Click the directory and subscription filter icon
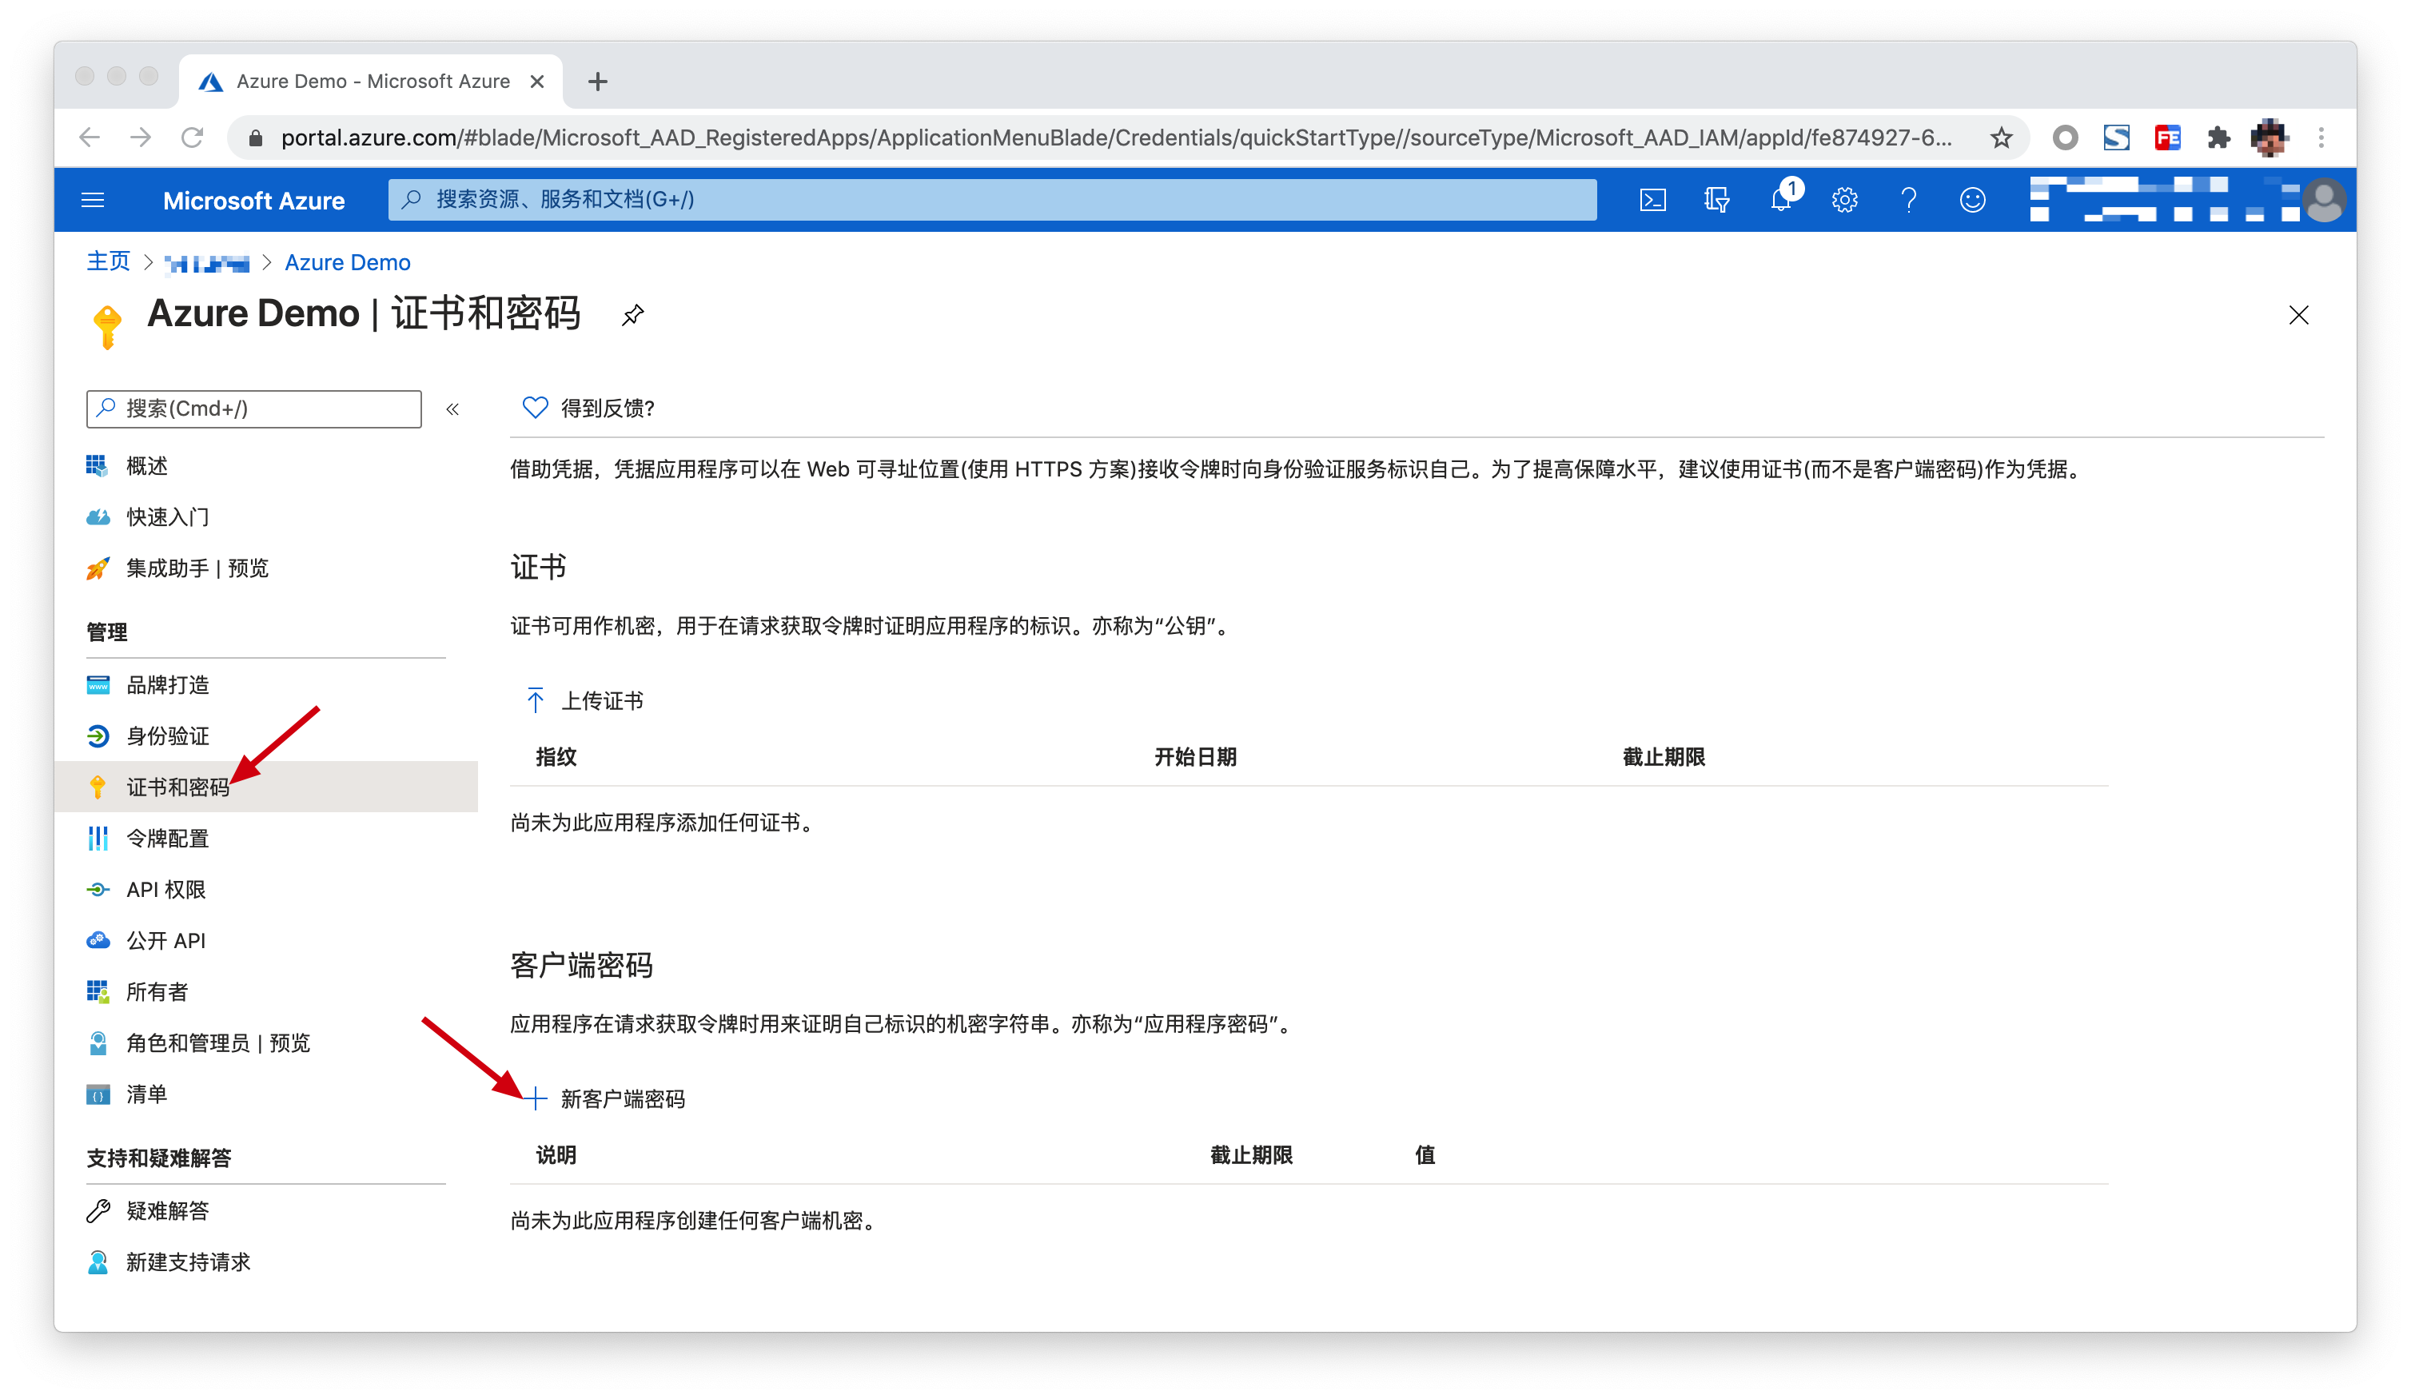Image resolution: width=2411 pixels, height=1399 pixels. click(x=1716, y=200)
